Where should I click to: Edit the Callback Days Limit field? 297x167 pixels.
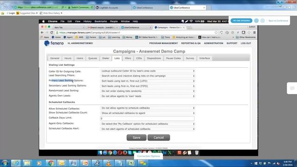click(x=147, y=119)
